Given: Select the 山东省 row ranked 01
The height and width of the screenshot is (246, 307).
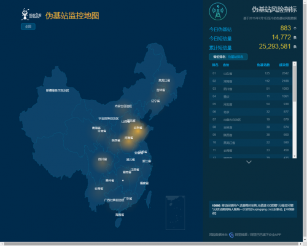Looking at the screenshot, I should coord(251,73).
